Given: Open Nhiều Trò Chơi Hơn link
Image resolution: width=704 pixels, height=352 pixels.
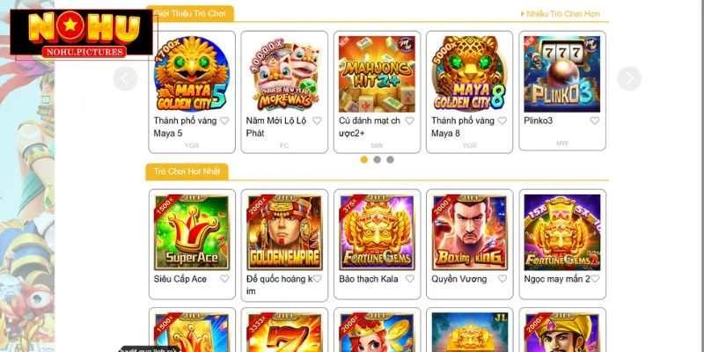Looking at the screenshot, I should 561,14.
